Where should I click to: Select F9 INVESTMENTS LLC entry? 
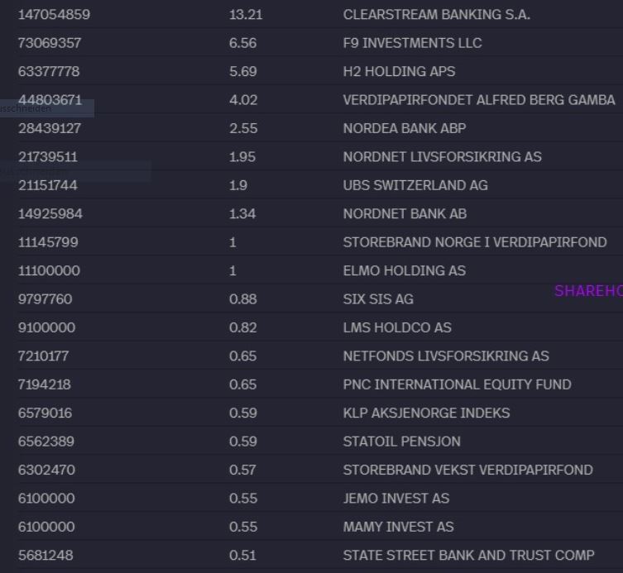(x=412, y=43)
